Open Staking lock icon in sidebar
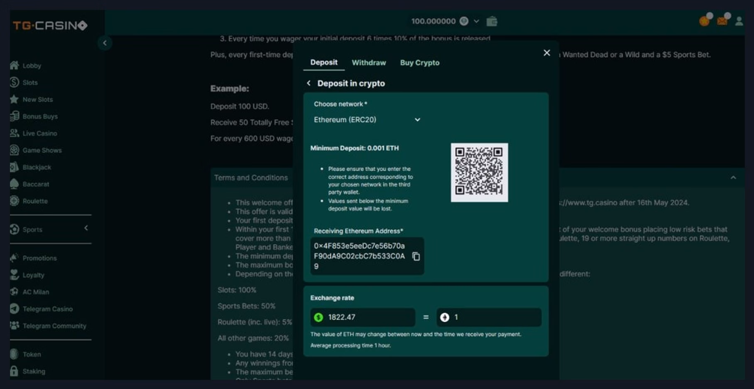 (15, 371)
